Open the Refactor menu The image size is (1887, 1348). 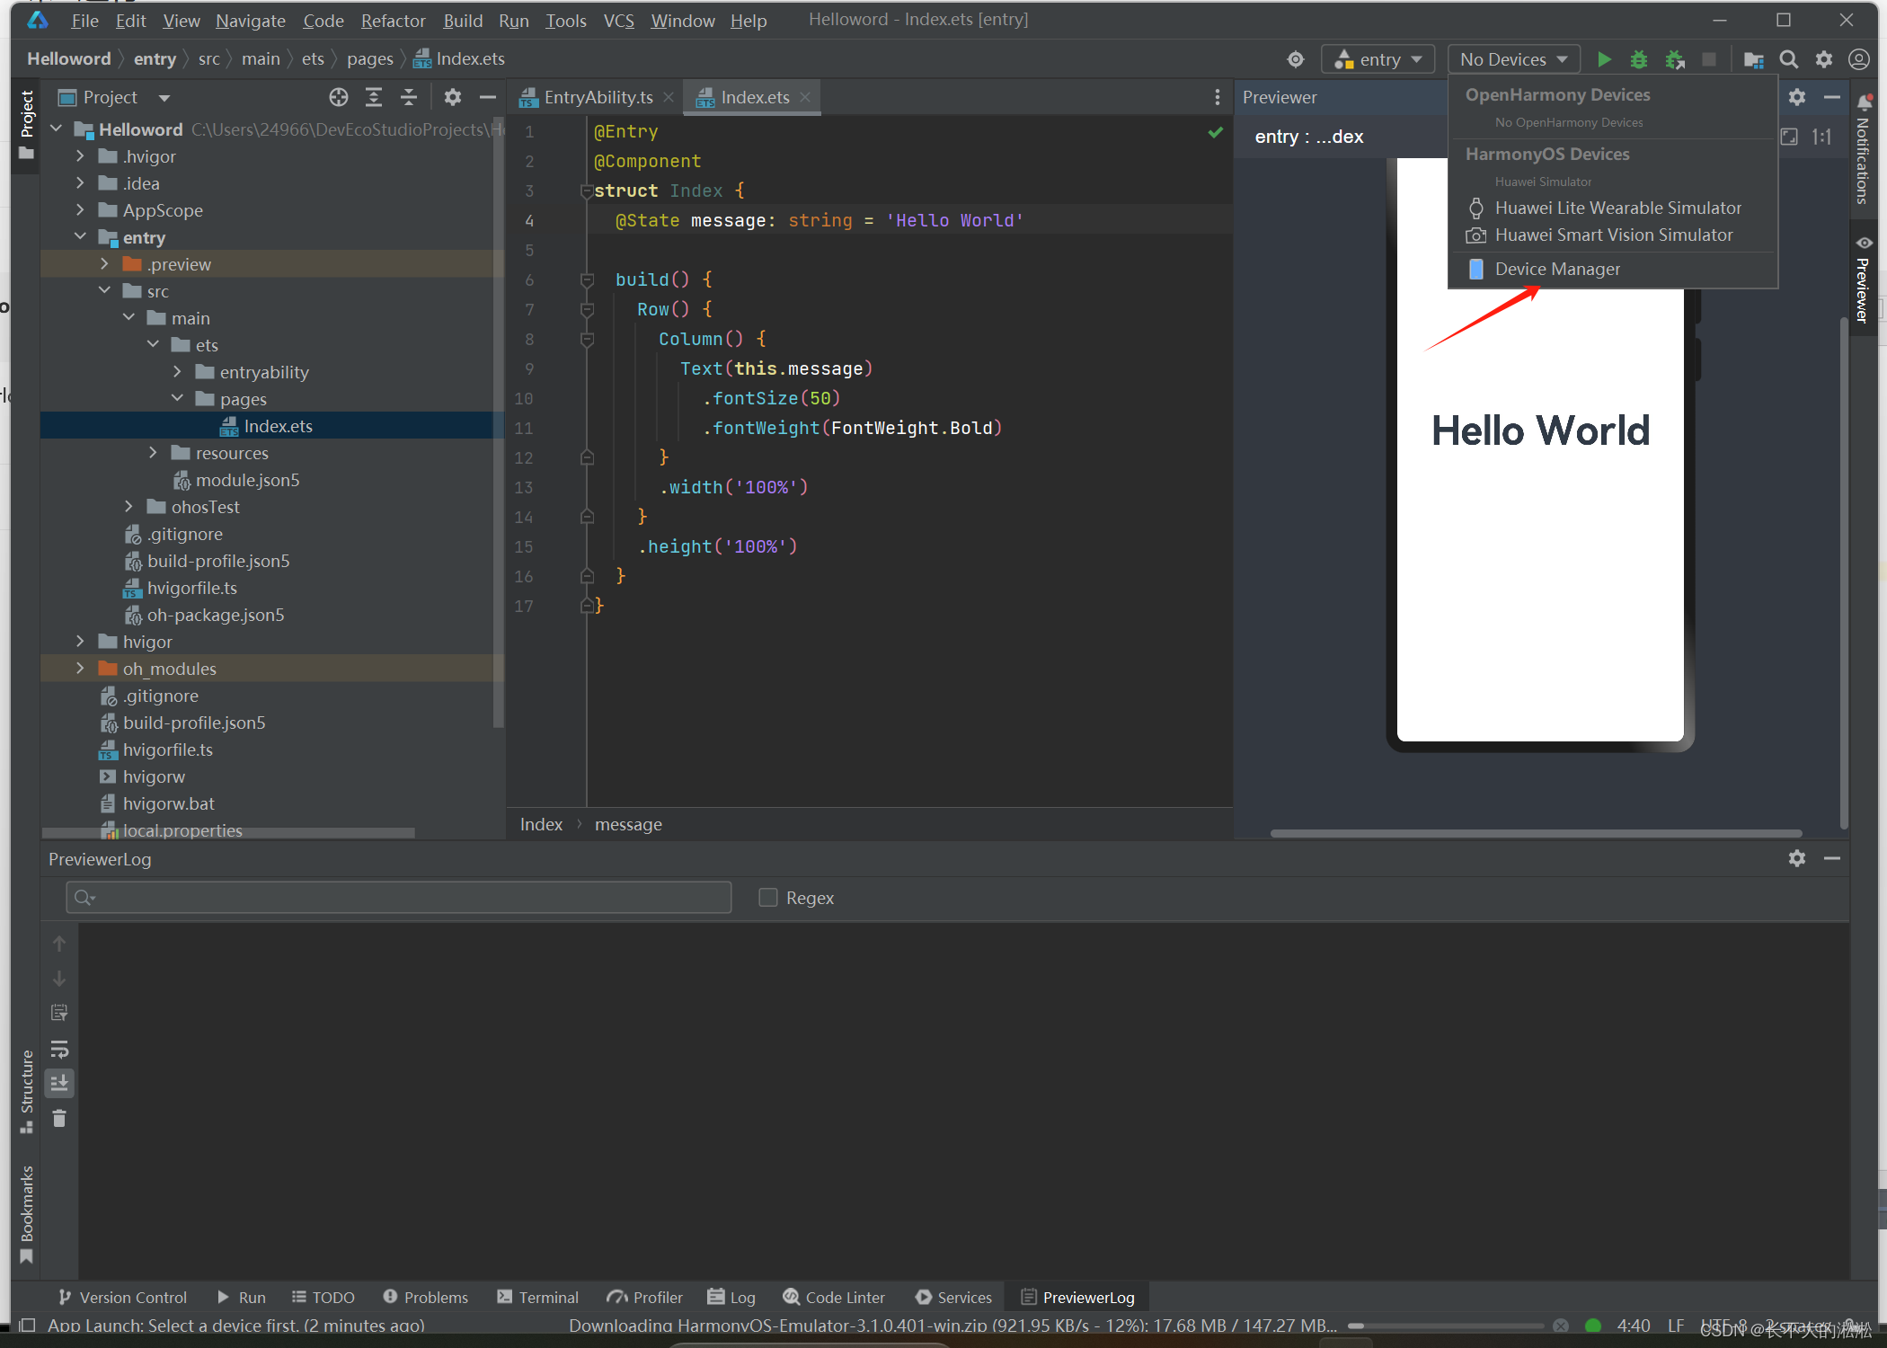[393, 20]
